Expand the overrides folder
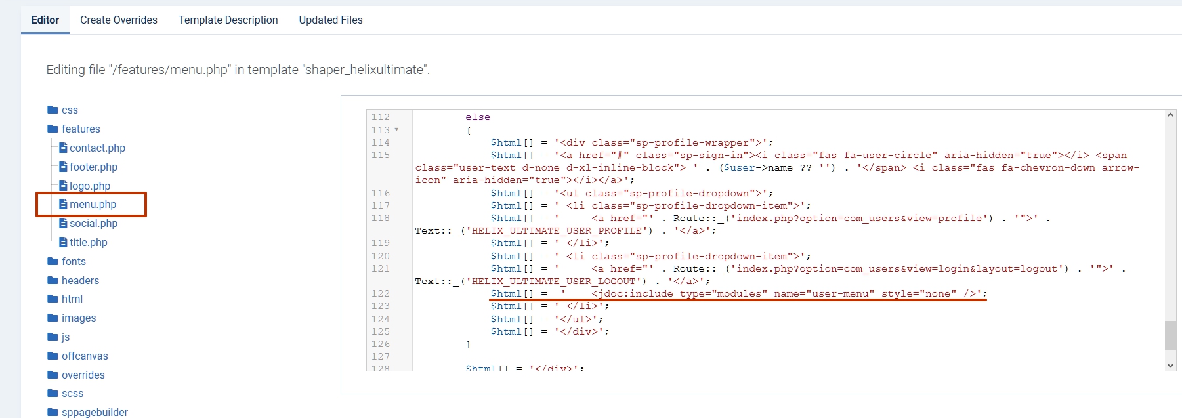This screenshot has height=418, width=1182. (x=83, y=375)
